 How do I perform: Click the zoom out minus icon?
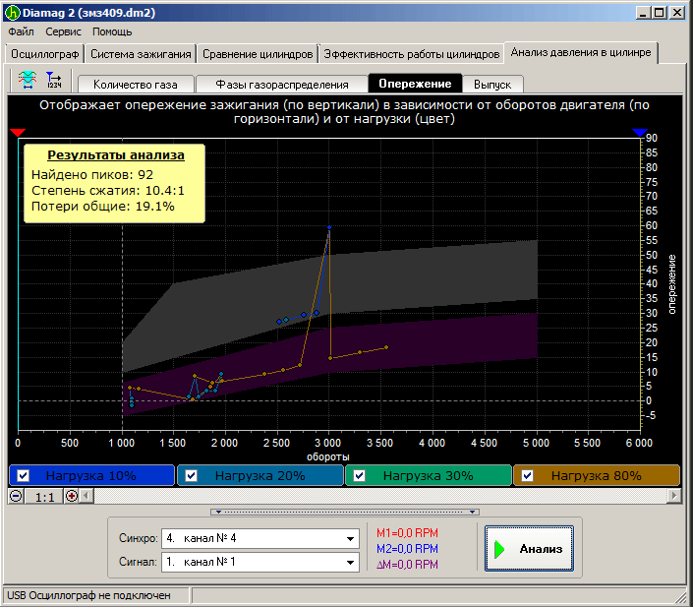[x=16, y=496]
